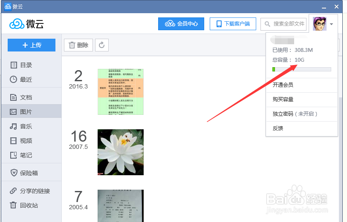Image resolution: width=347 pixels, height=222 pixels.
Task: Click the 微云 title bar app icon
Action: [x=8, y=7]
